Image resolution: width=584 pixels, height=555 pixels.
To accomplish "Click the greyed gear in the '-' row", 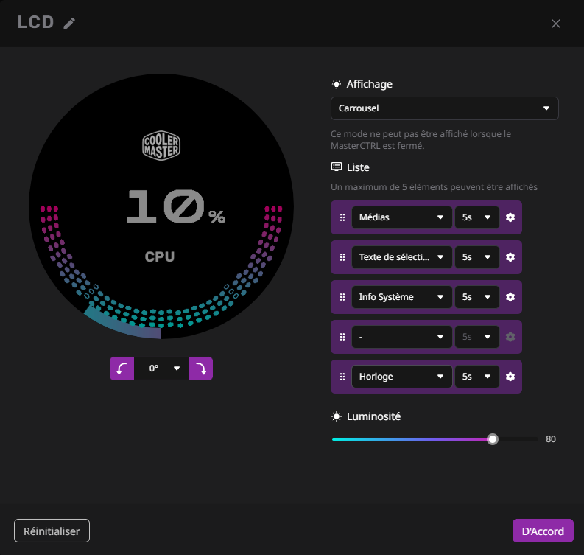I will point(510,337).
